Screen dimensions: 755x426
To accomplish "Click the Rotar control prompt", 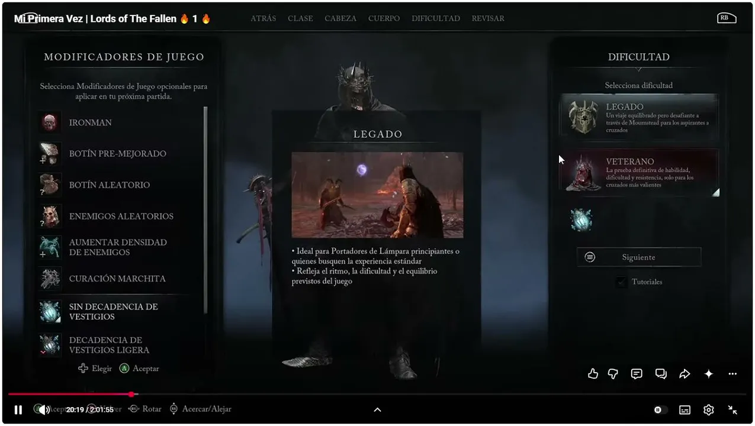I will pos(145,409).
